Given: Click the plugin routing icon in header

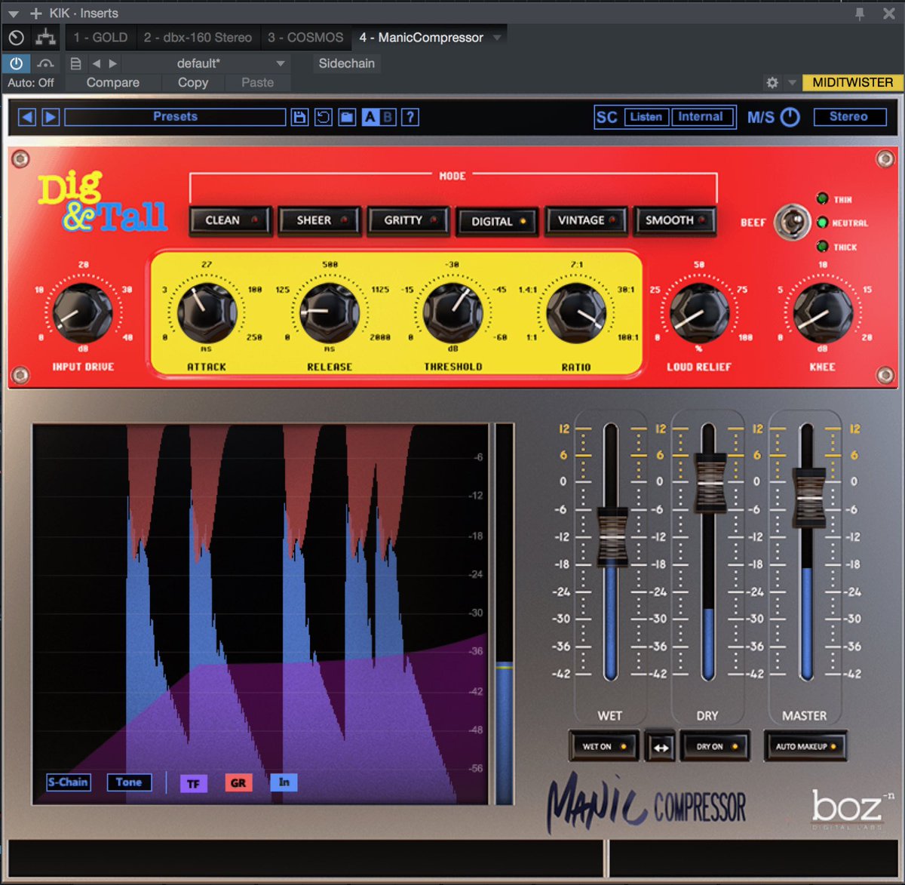Looking at the screenshot, I should 46,37.
